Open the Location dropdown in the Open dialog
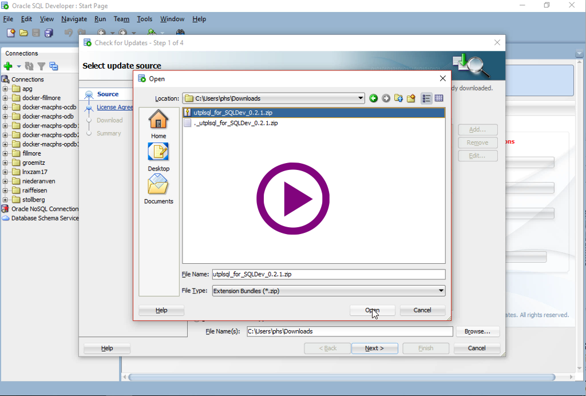The height and width of the screenshot is (396, 586). tap(361, 98)
